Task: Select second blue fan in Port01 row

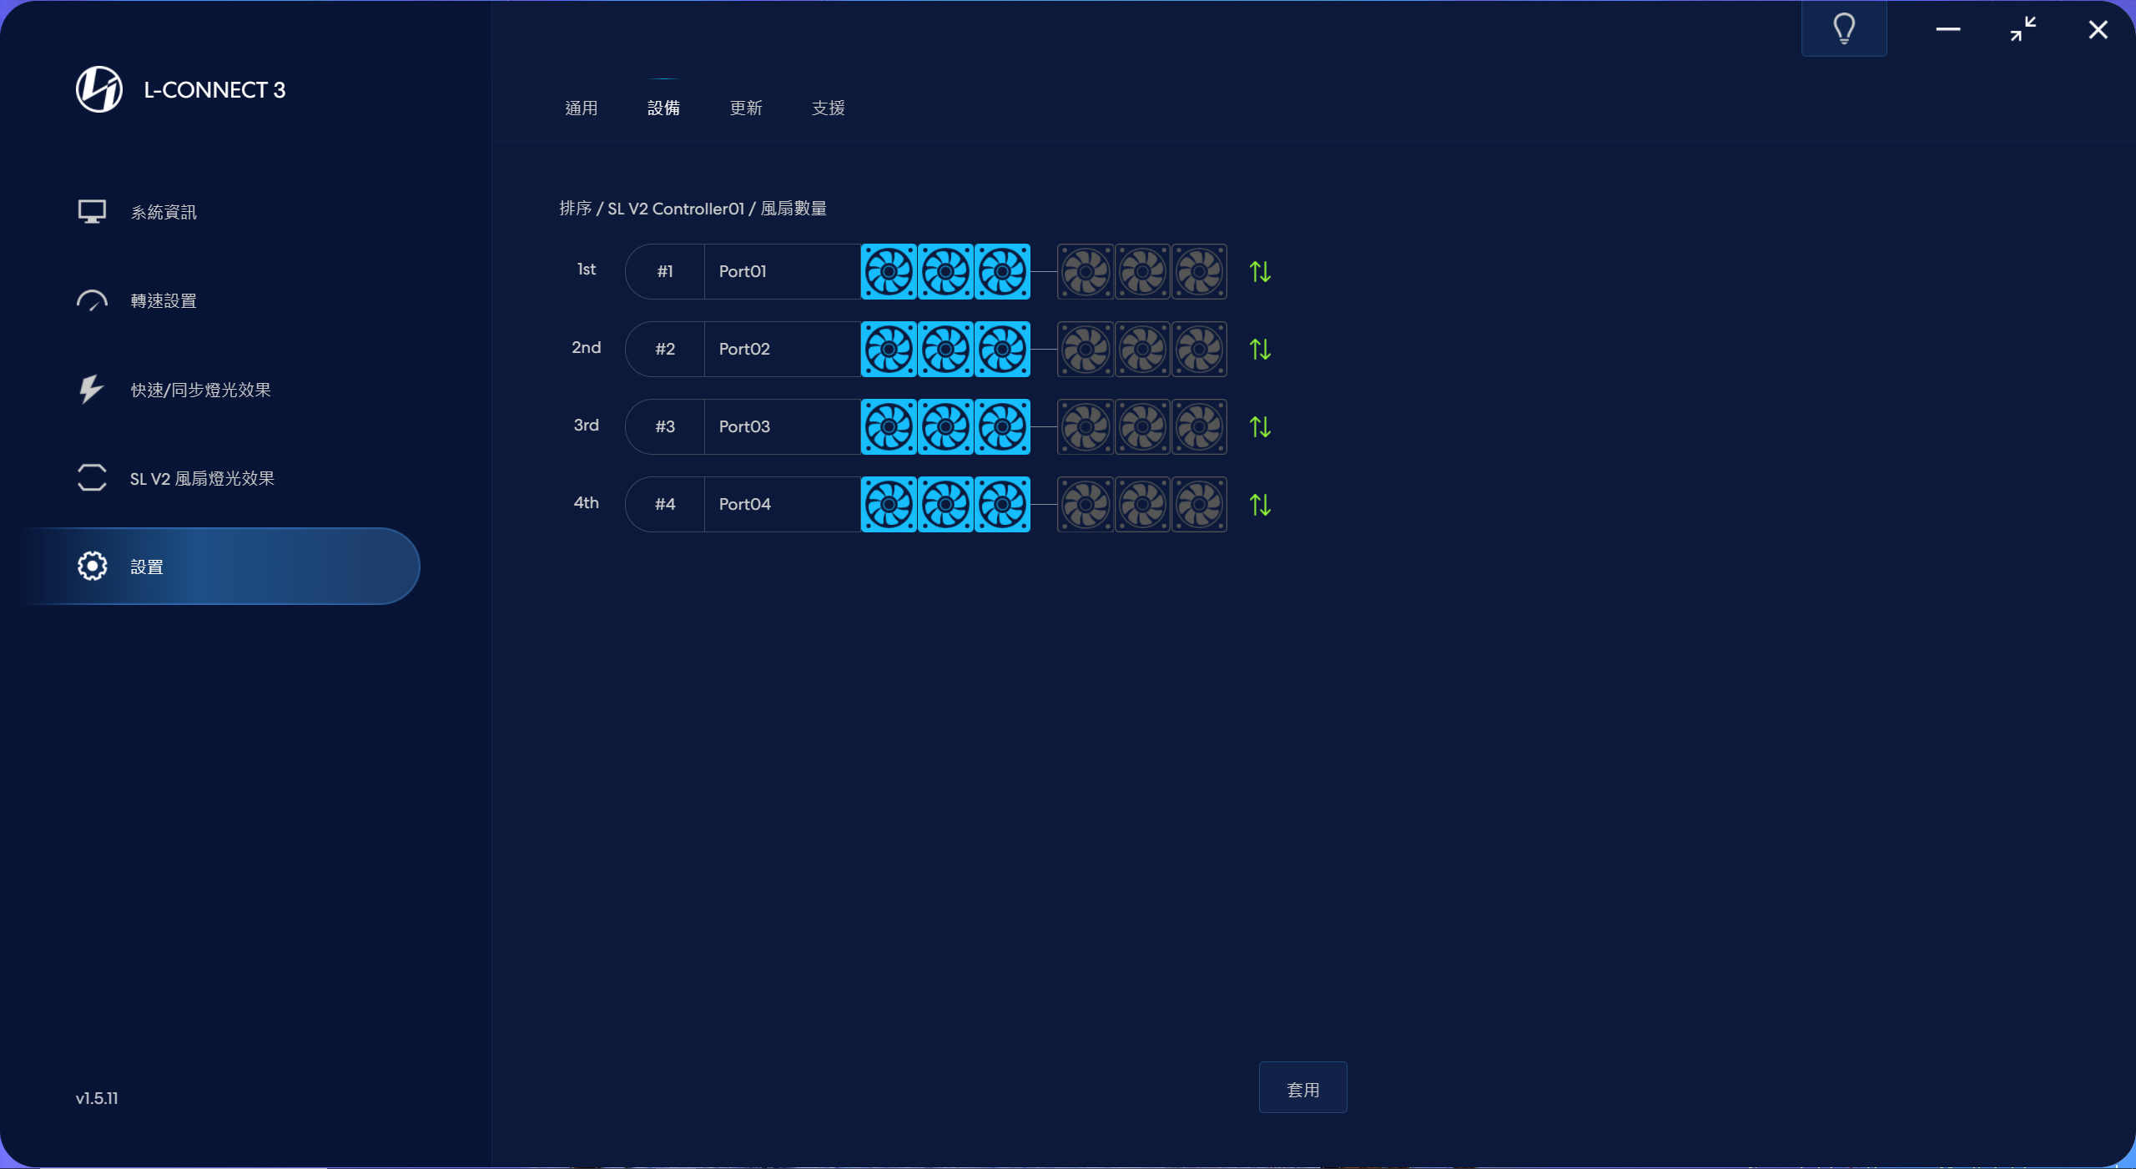Action: (x=945, y=272)
